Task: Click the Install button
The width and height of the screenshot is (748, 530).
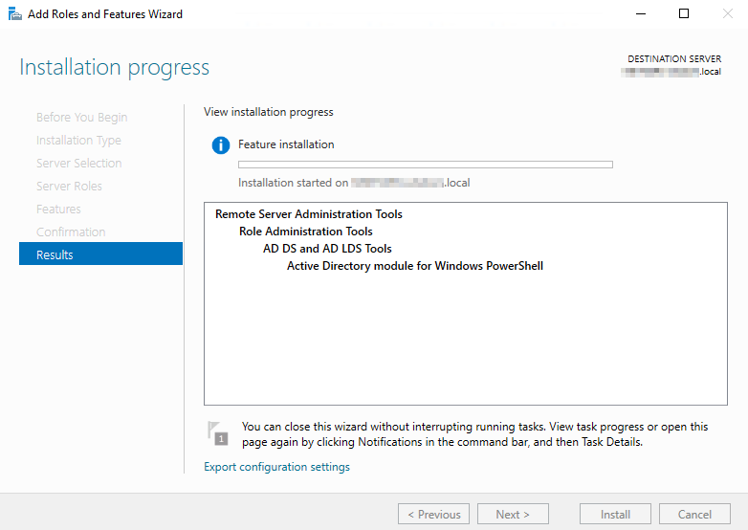Action: coord(615,515)
